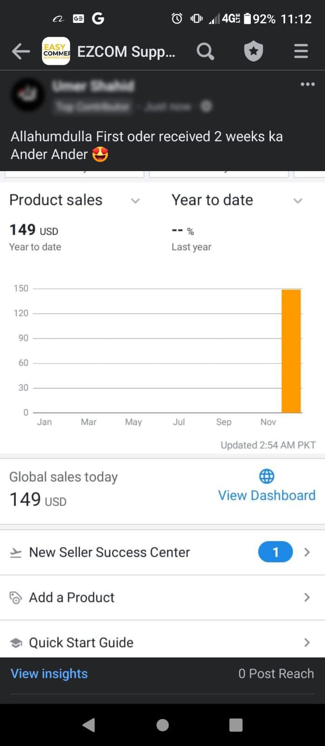Open the Add a Product row

pyautogui.click(x=162, y=598)
